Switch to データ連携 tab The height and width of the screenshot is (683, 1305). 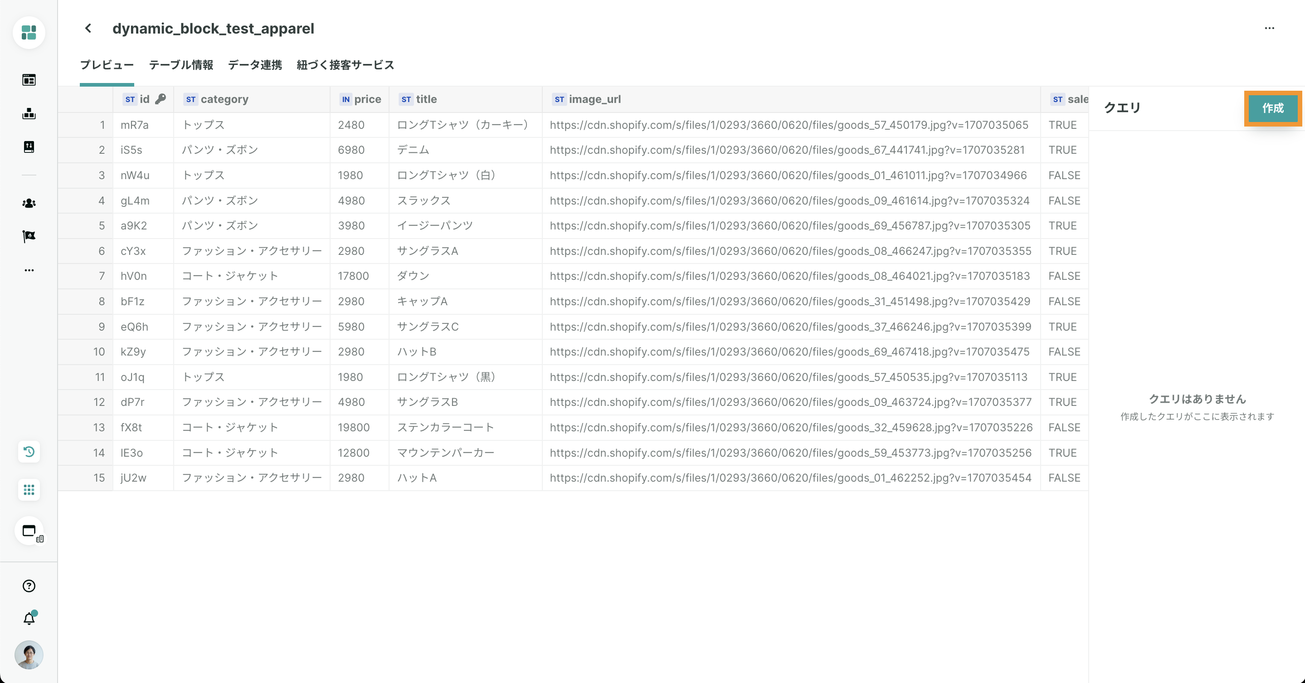255,65
